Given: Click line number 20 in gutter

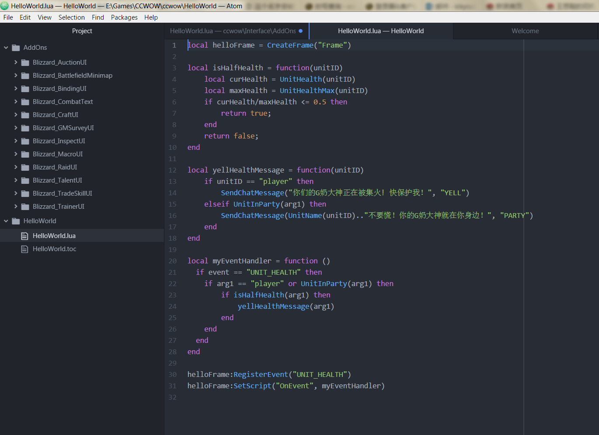Looking at the screenshot, I should coord(173,261).
